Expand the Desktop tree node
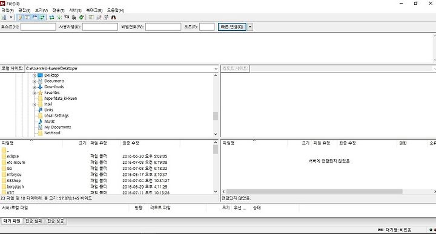The image size is (436, 234). (x=34, y=76)
